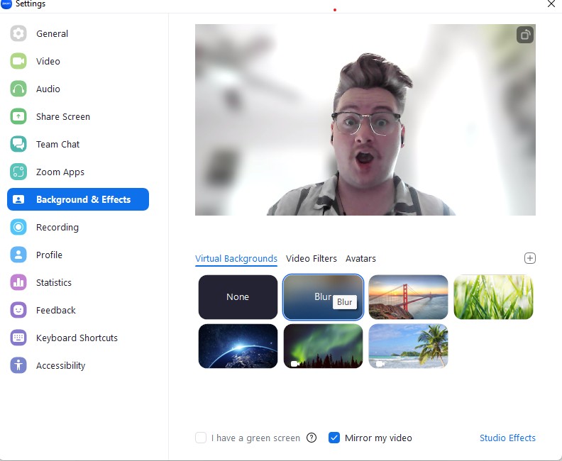Open the General settings icon
The width and height of the screenshot is (562, 461).
(18, 33)
